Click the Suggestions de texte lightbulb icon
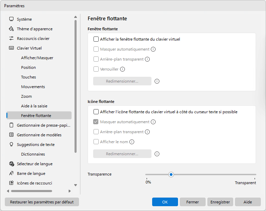This screenshot has height=211, width=266. click(x=11, y=144)
